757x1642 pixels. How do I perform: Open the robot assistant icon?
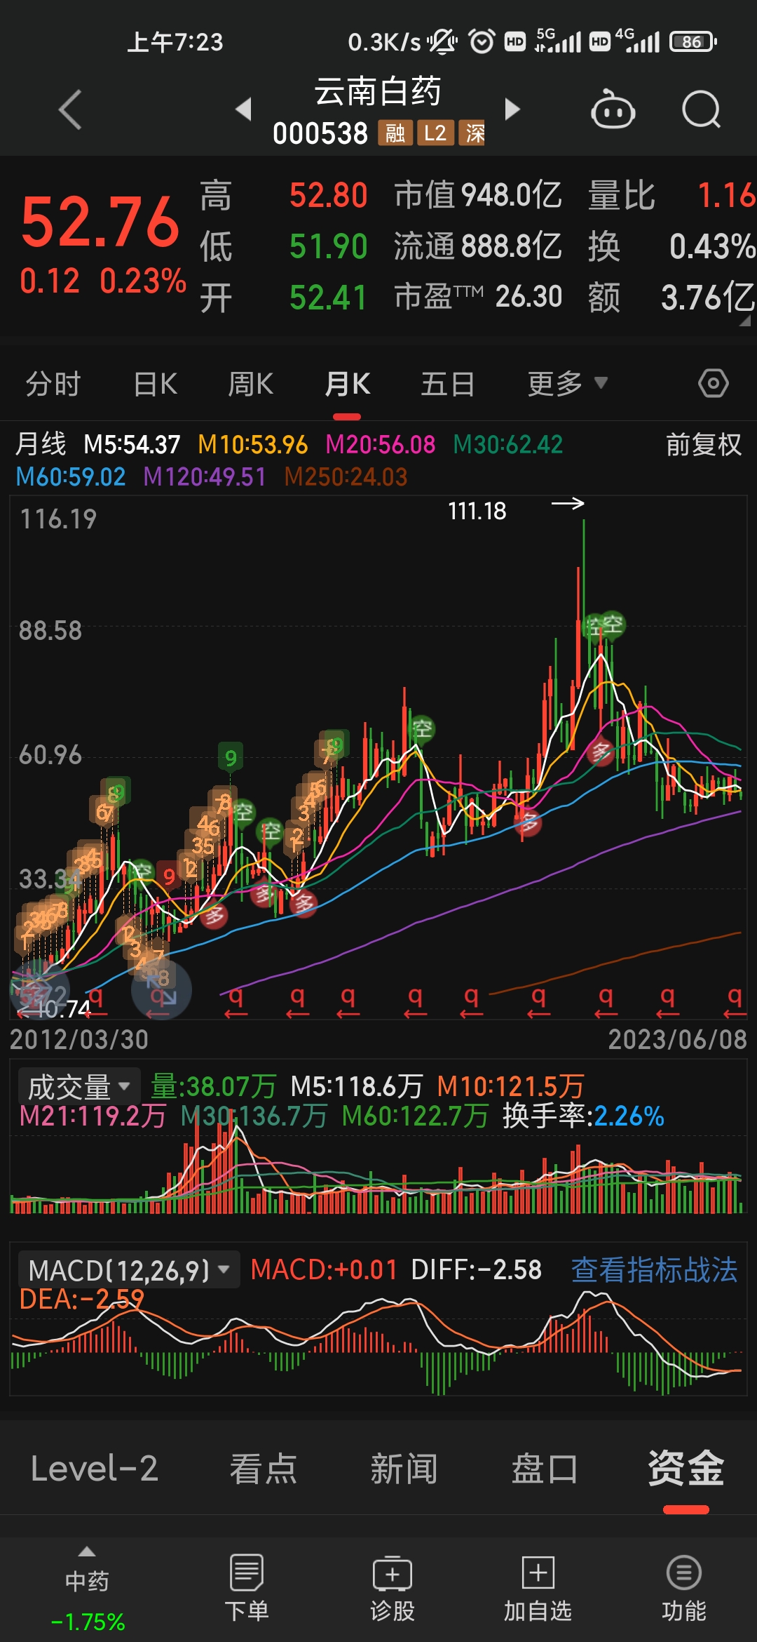[613, 109]
